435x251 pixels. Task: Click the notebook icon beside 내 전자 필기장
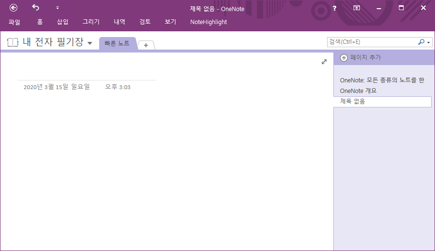pyautogui.click(x=13, y=42)
